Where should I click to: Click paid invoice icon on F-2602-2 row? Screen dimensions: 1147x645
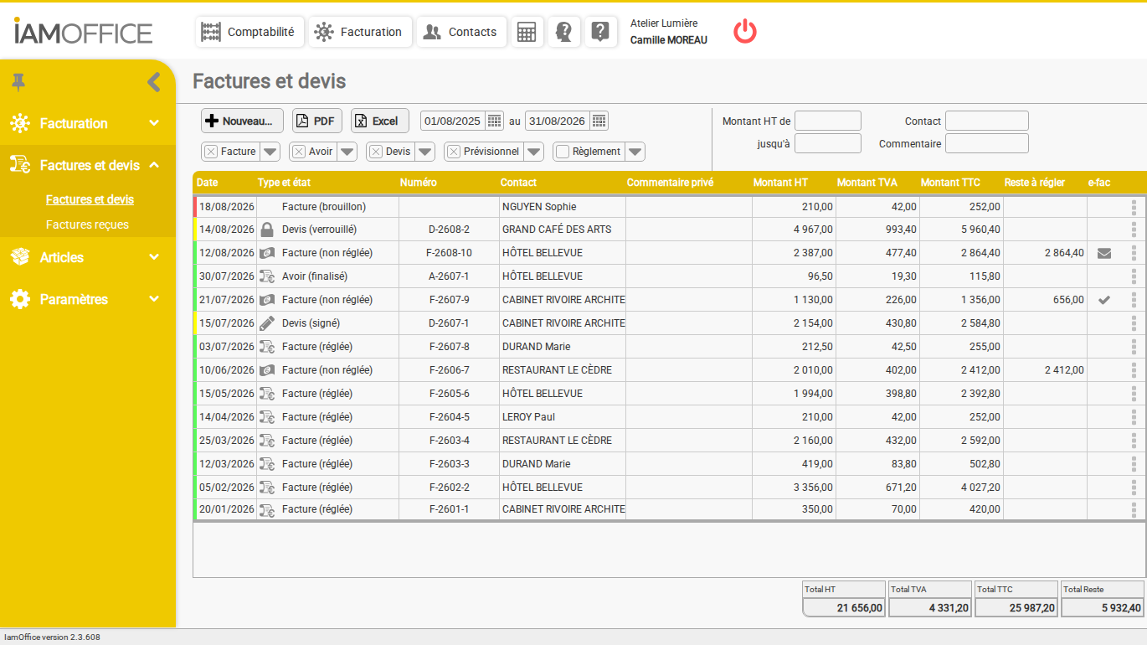[267, 487]
